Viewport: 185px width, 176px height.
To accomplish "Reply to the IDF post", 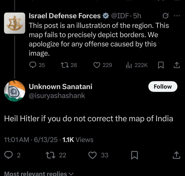I will [37, 65].
